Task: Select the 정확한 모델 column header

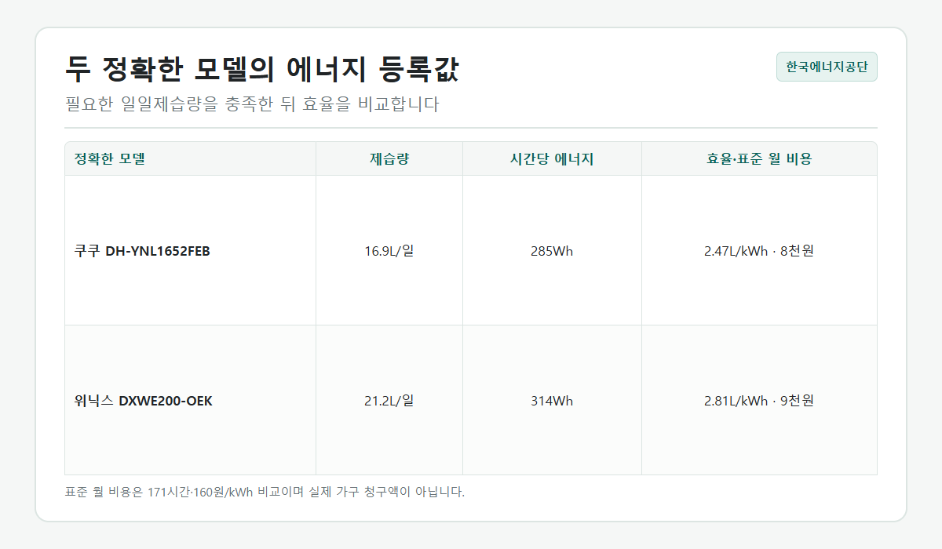Action: click(190, 158)
